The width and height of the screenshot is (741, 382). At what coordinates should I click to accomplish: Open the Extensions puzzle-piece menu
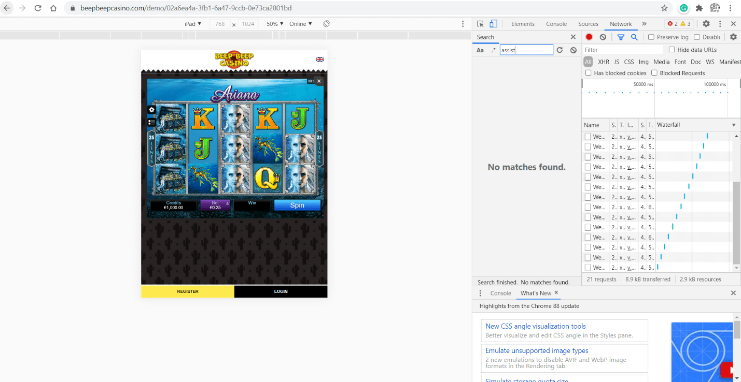tap(699, 8)
